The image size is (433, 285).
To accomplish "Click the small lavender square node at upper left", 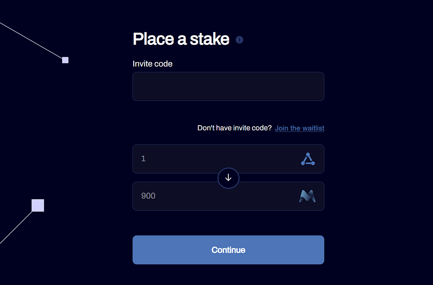I will coord(65,60).
